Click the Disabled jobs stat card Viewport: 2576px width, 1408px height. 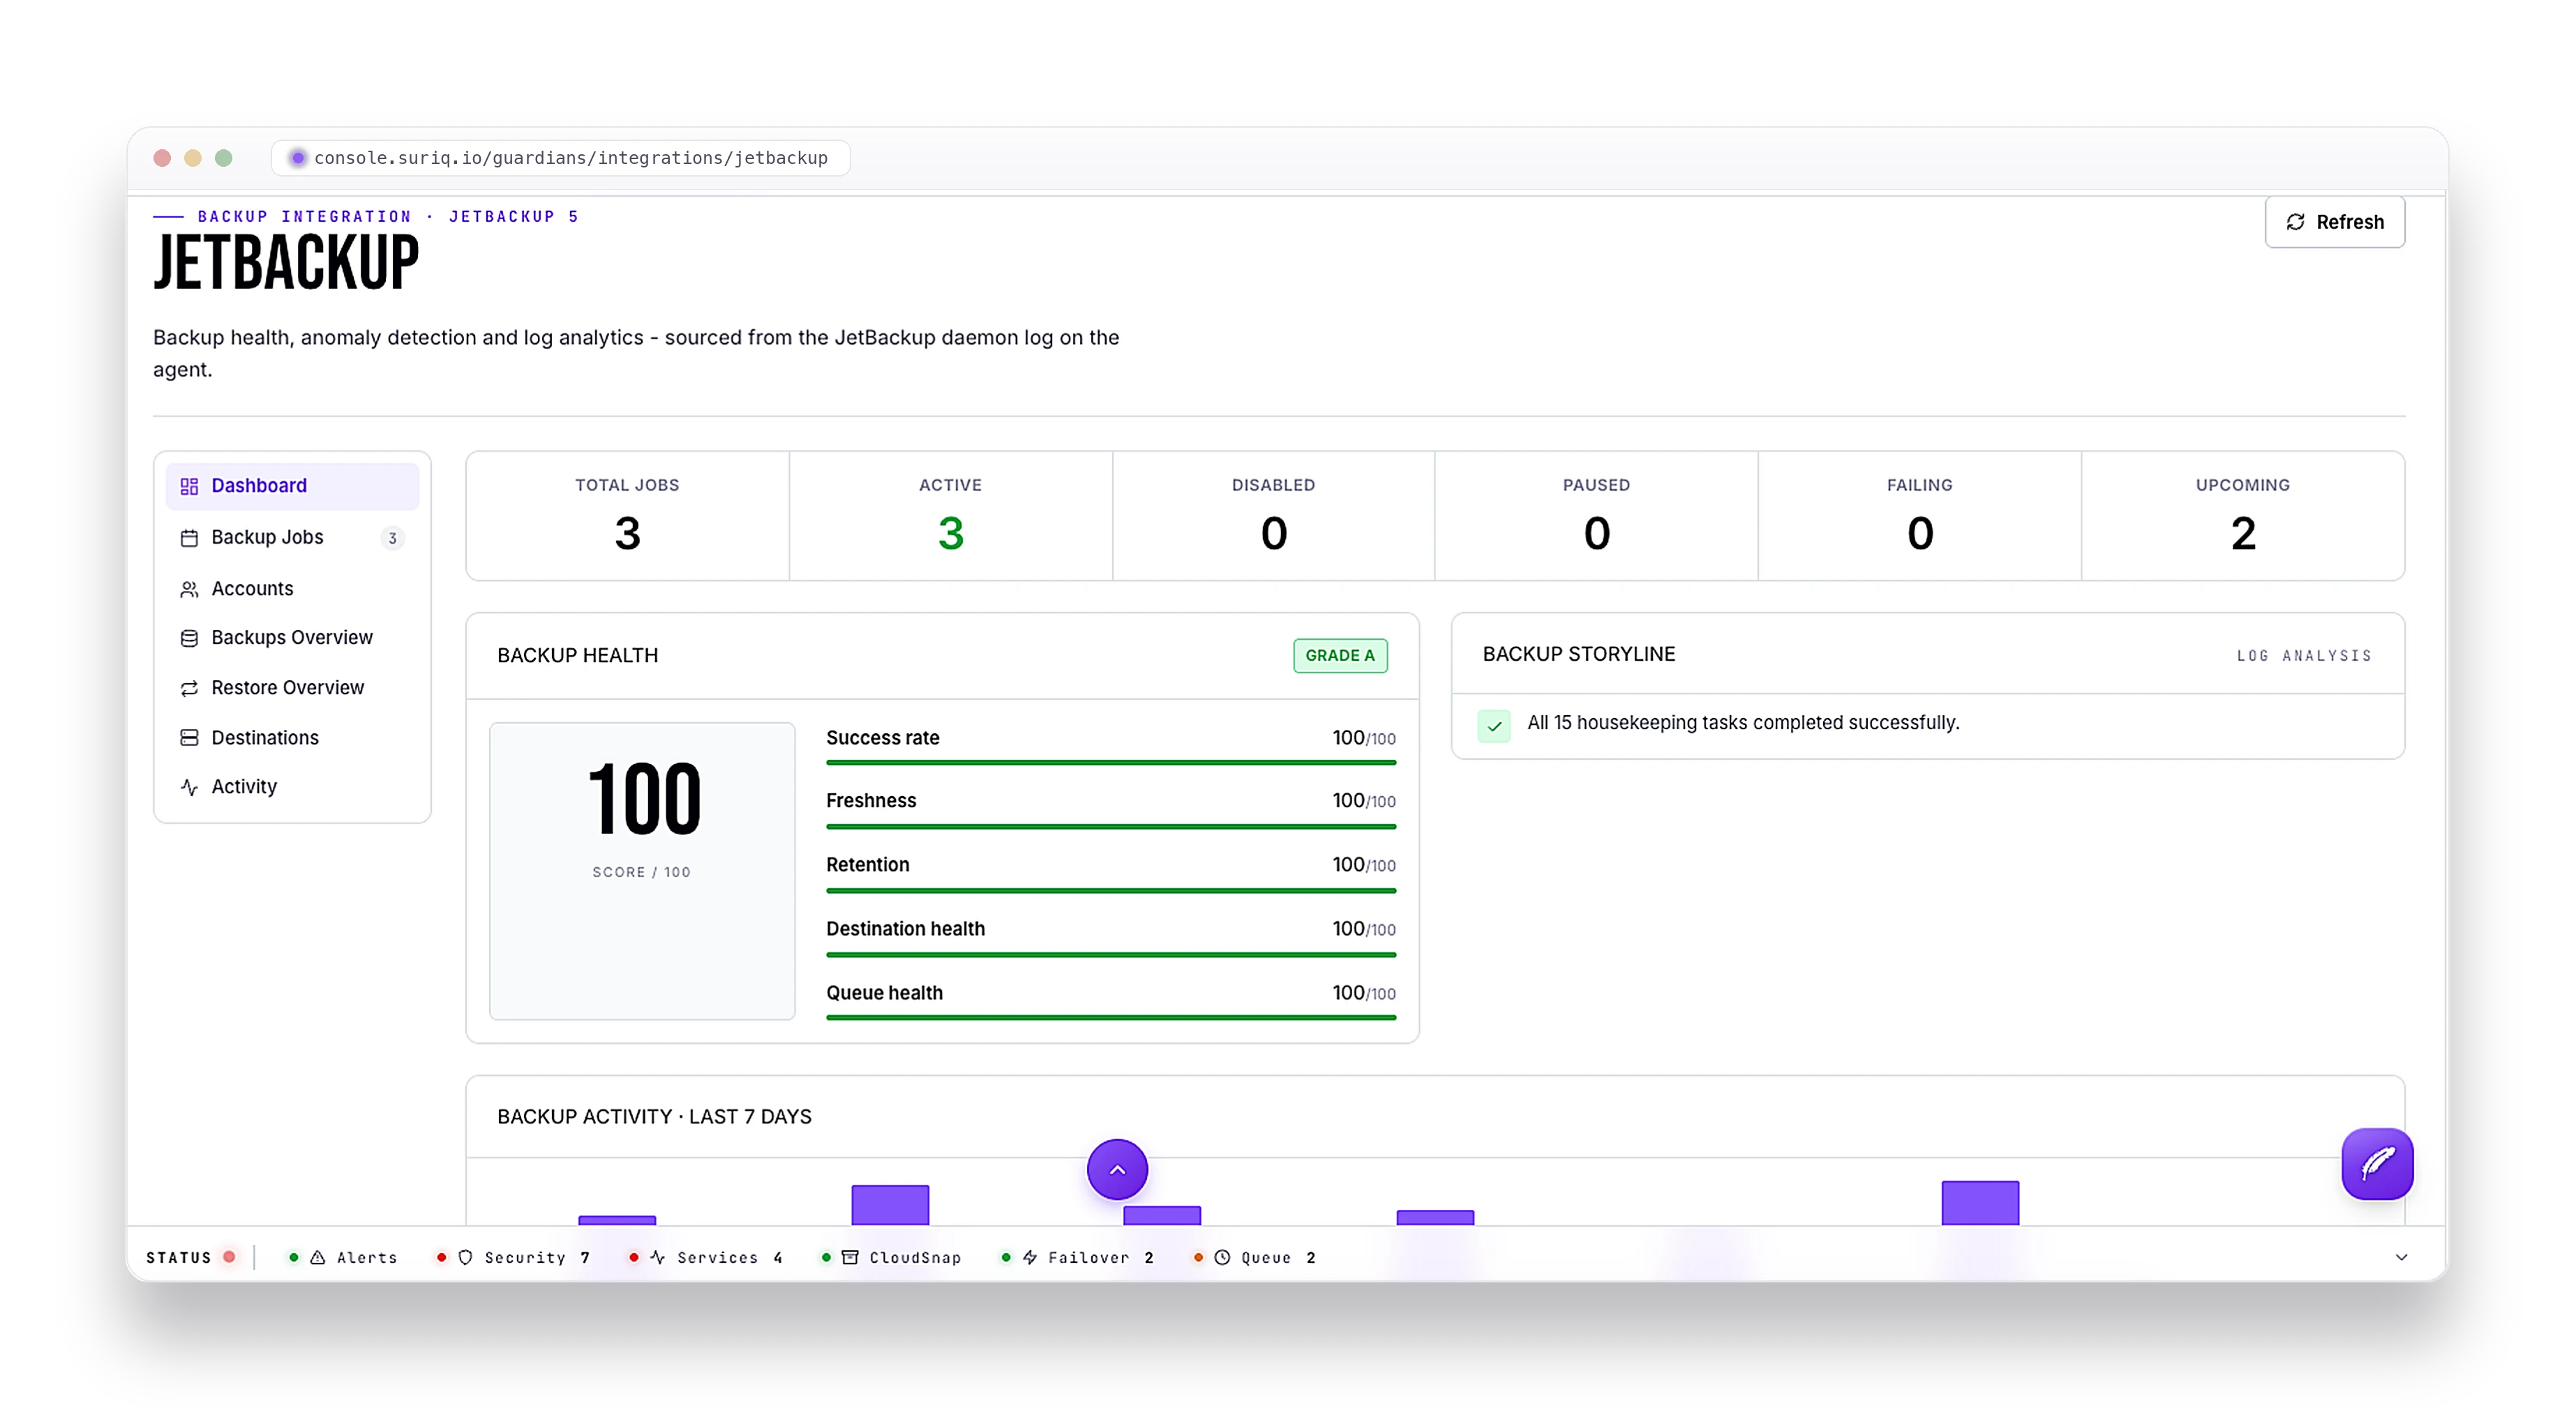[x=1274, y=516]
